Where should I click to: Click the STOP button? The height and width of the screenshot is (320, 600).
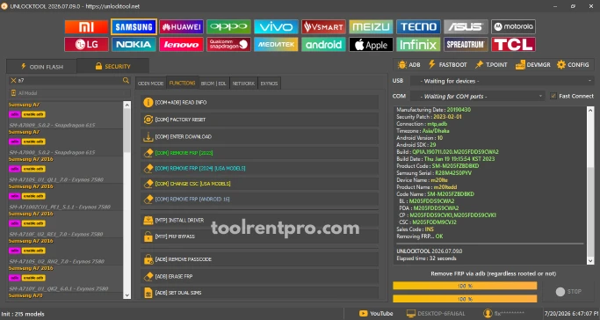568,292
